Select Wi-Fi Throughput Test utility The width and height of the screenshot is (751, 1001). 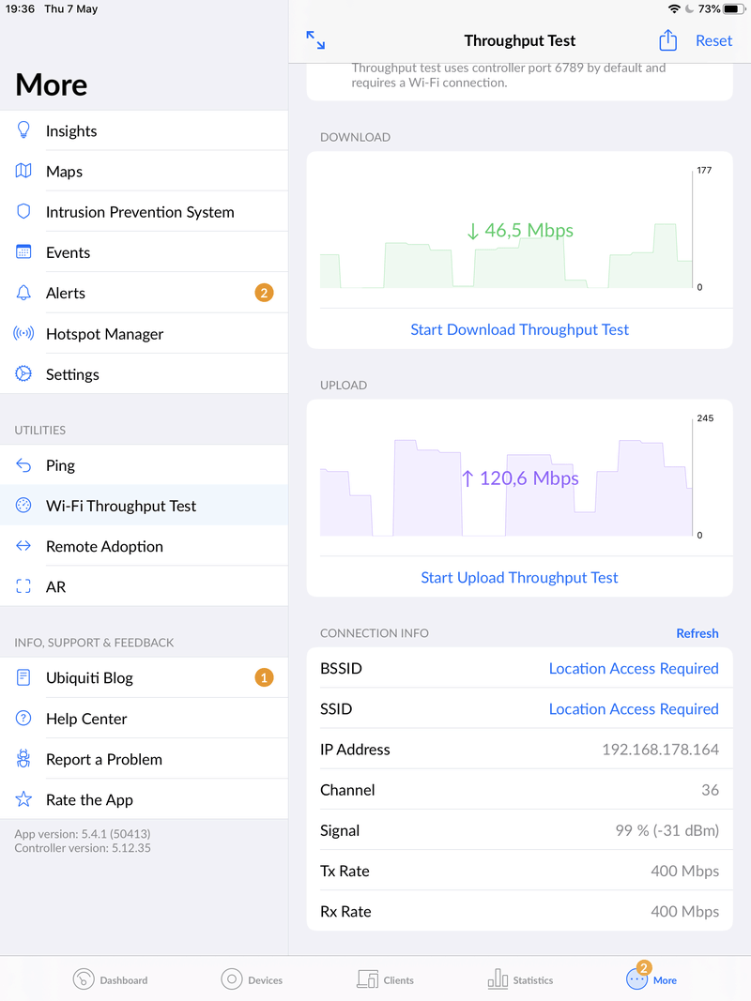[x=144, y=506]
